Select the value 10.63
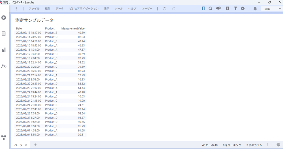This screenshot has width=283, height=149. [x=81, y=97]
